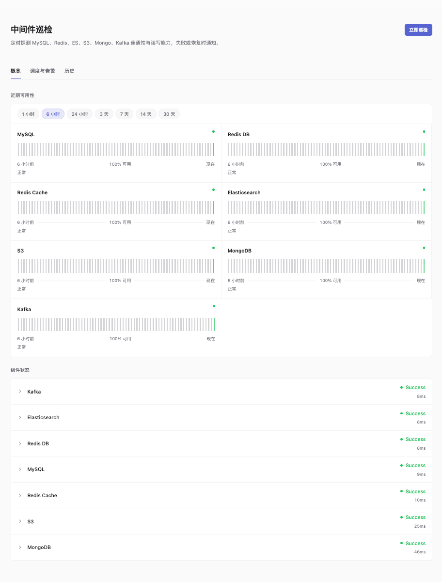Click the Success status of Elasticsearch row
This screenshot has height=582, width=442.
tap(413, 413)
